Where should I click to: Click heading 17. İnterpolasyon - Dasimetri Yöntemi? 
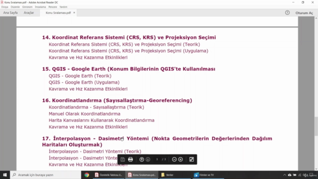(x=157, y=141)
